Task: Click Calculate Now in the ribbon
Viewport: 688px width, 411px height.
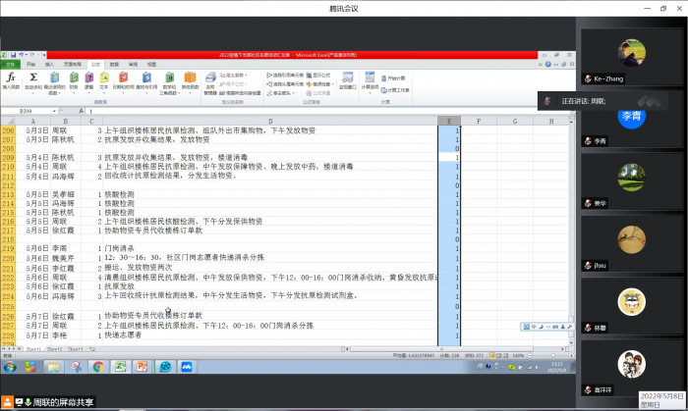Action: click(393, 78)
